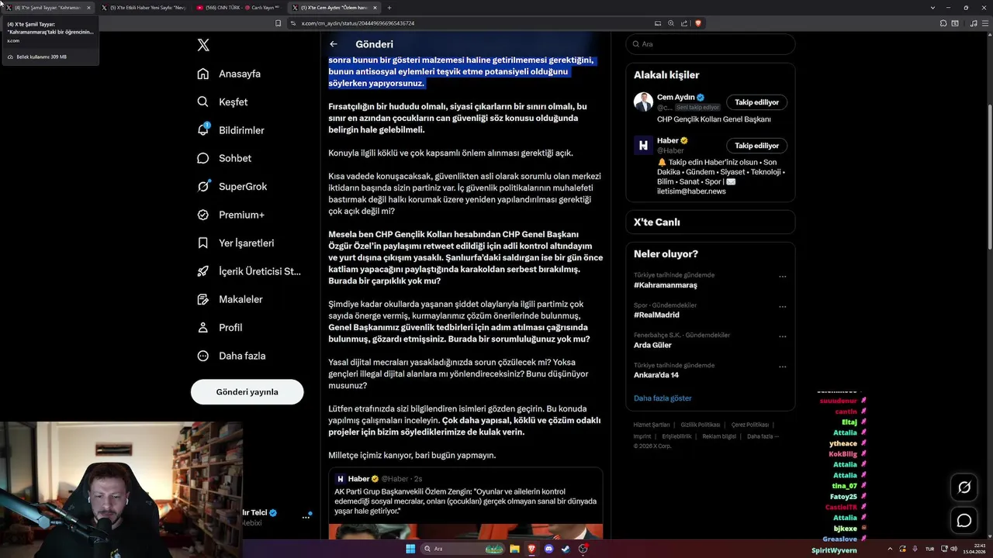
Task: Open more options for #RealMadrid trend
Action: coord(782,307)
